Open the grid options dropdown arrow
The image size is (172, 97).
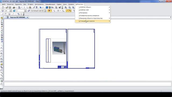pos(60,11)
